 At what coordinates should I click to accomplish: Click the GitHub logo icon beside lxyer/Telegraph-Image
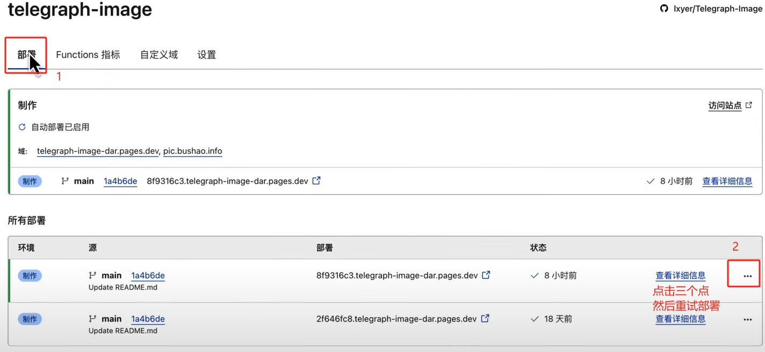(x=665, y=9)
